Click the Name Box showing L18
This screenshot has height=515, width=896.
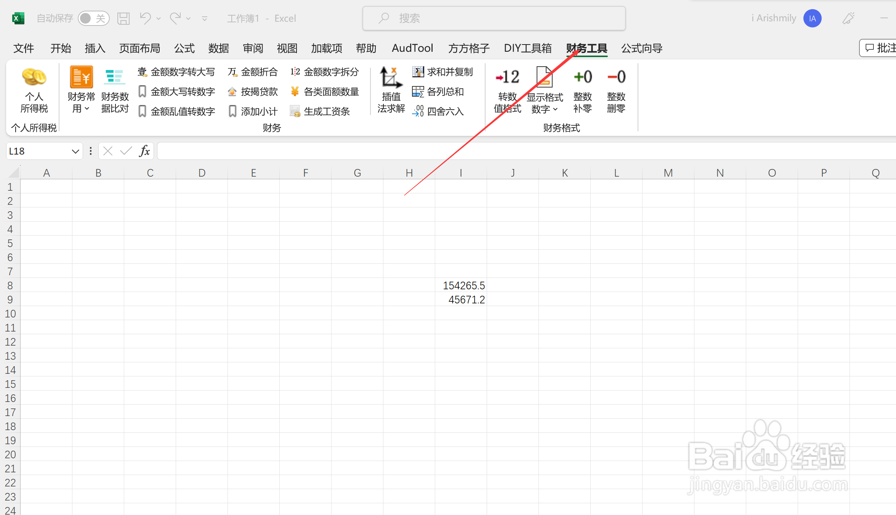coord(38,151)
